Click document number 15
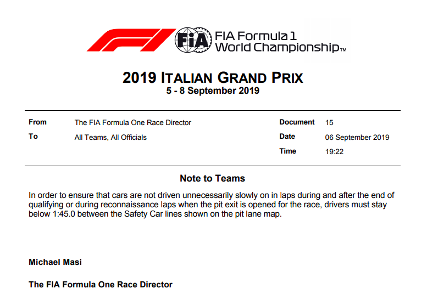Viewport: 427px width, 300px height. click(x=329, y=123)
